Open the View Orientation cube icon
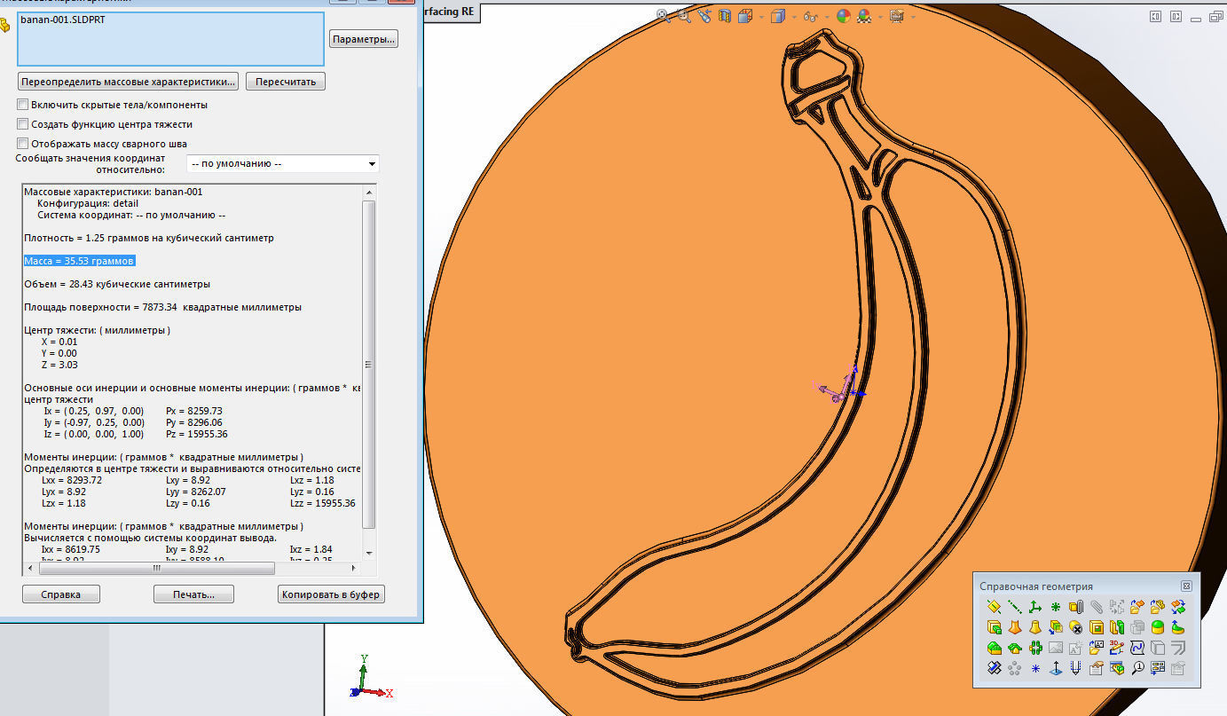This screenshot has width=1227, height=716. (745, 16)
